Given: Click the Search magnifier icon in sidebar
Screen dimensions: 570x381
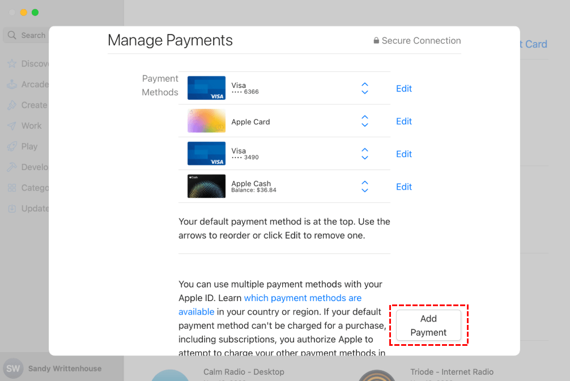Looking at the screenshot, I should (x=12, y=35).
